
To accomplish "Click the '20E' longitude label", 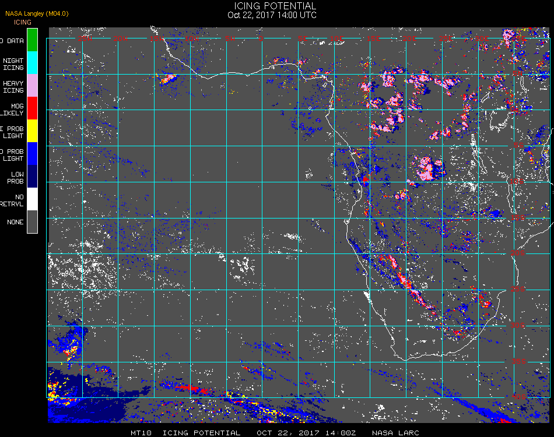I will [409, 38].
